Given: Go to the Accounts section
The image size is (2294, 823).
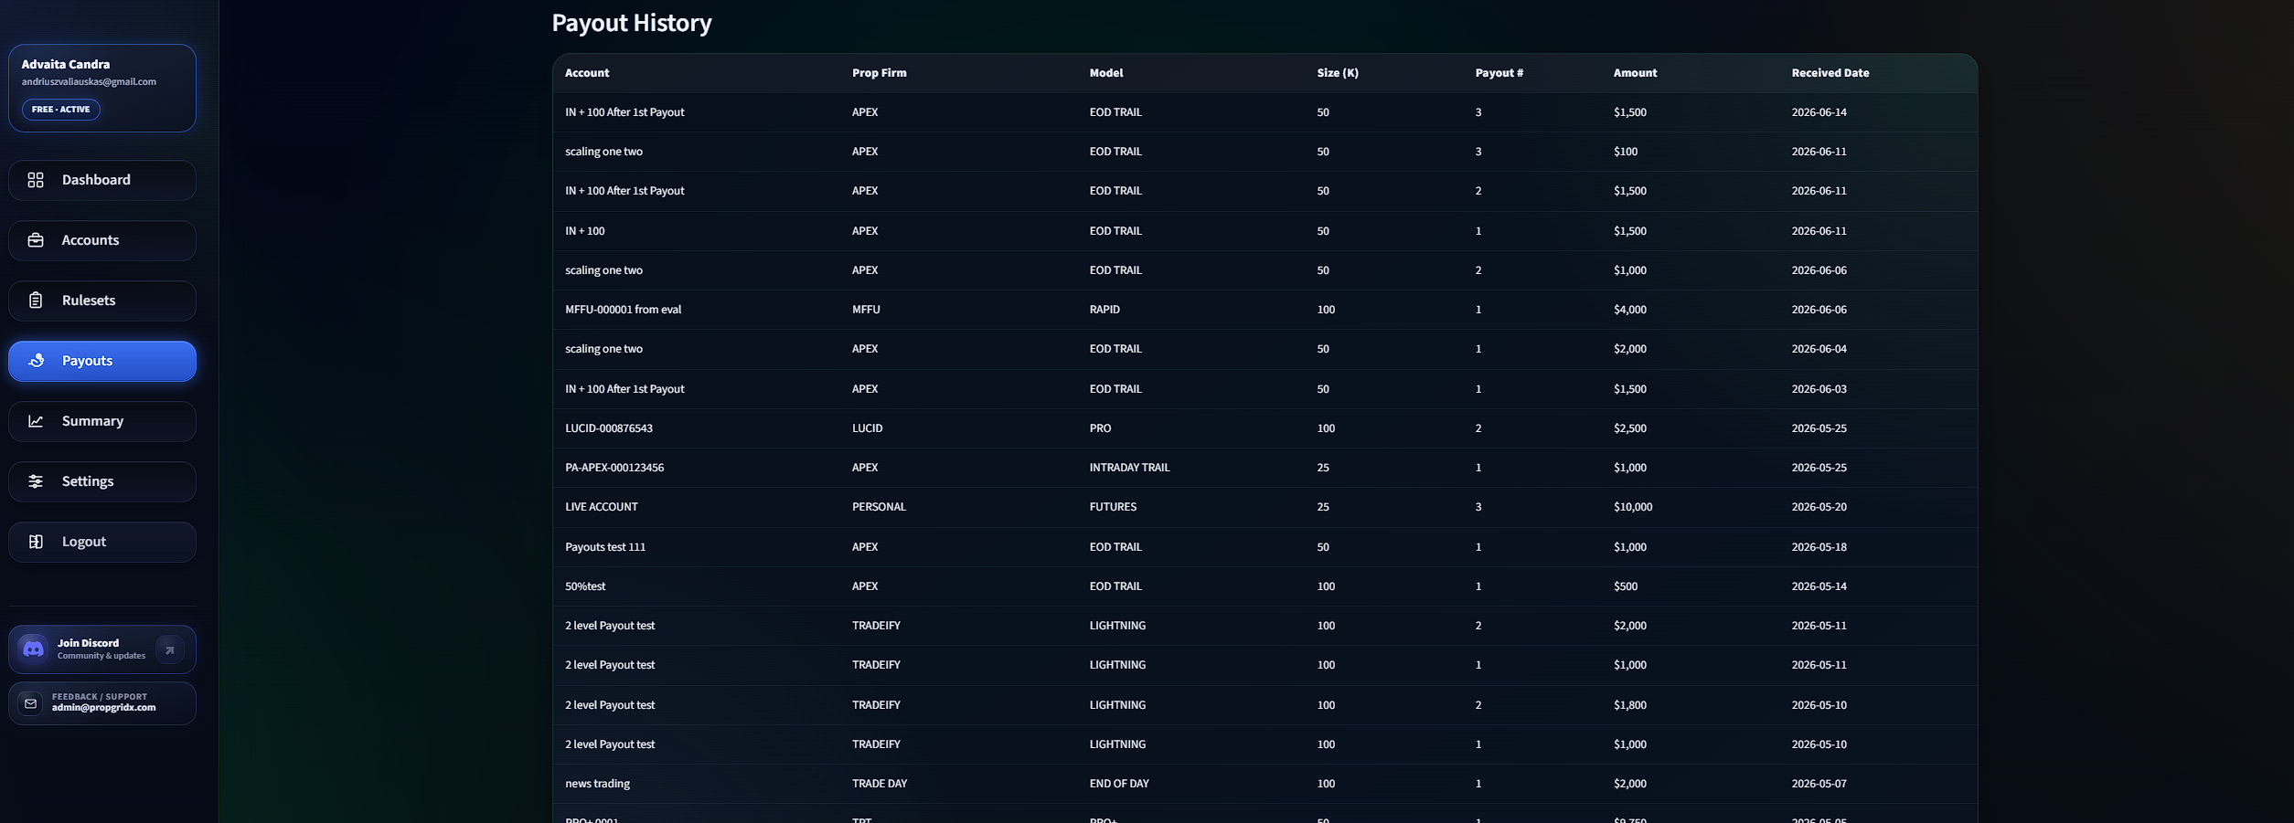Looking at the screenshot, I should pyautogui.click(x=102, y=240).
